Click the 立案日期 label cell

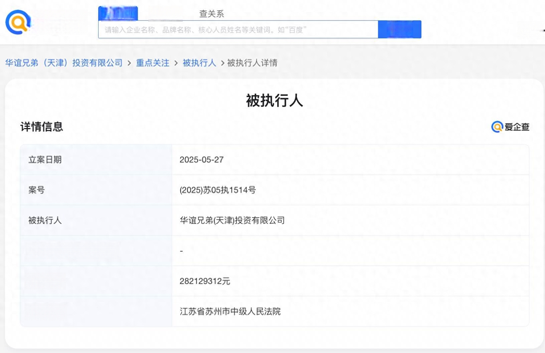(x=96, y=159)
